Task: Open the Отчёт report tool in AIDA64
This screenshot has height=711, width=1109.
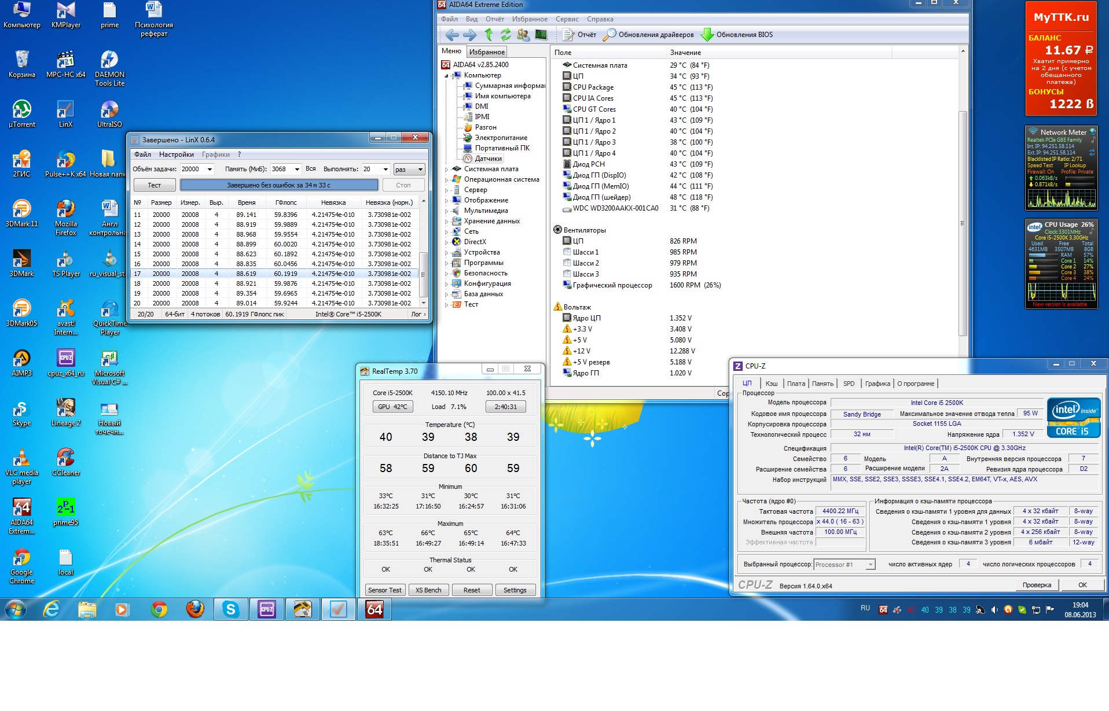Action: 579,35
